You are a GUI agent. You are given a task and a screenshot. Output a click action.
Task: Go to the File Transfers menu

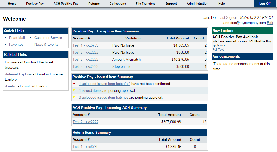point(145,4)
